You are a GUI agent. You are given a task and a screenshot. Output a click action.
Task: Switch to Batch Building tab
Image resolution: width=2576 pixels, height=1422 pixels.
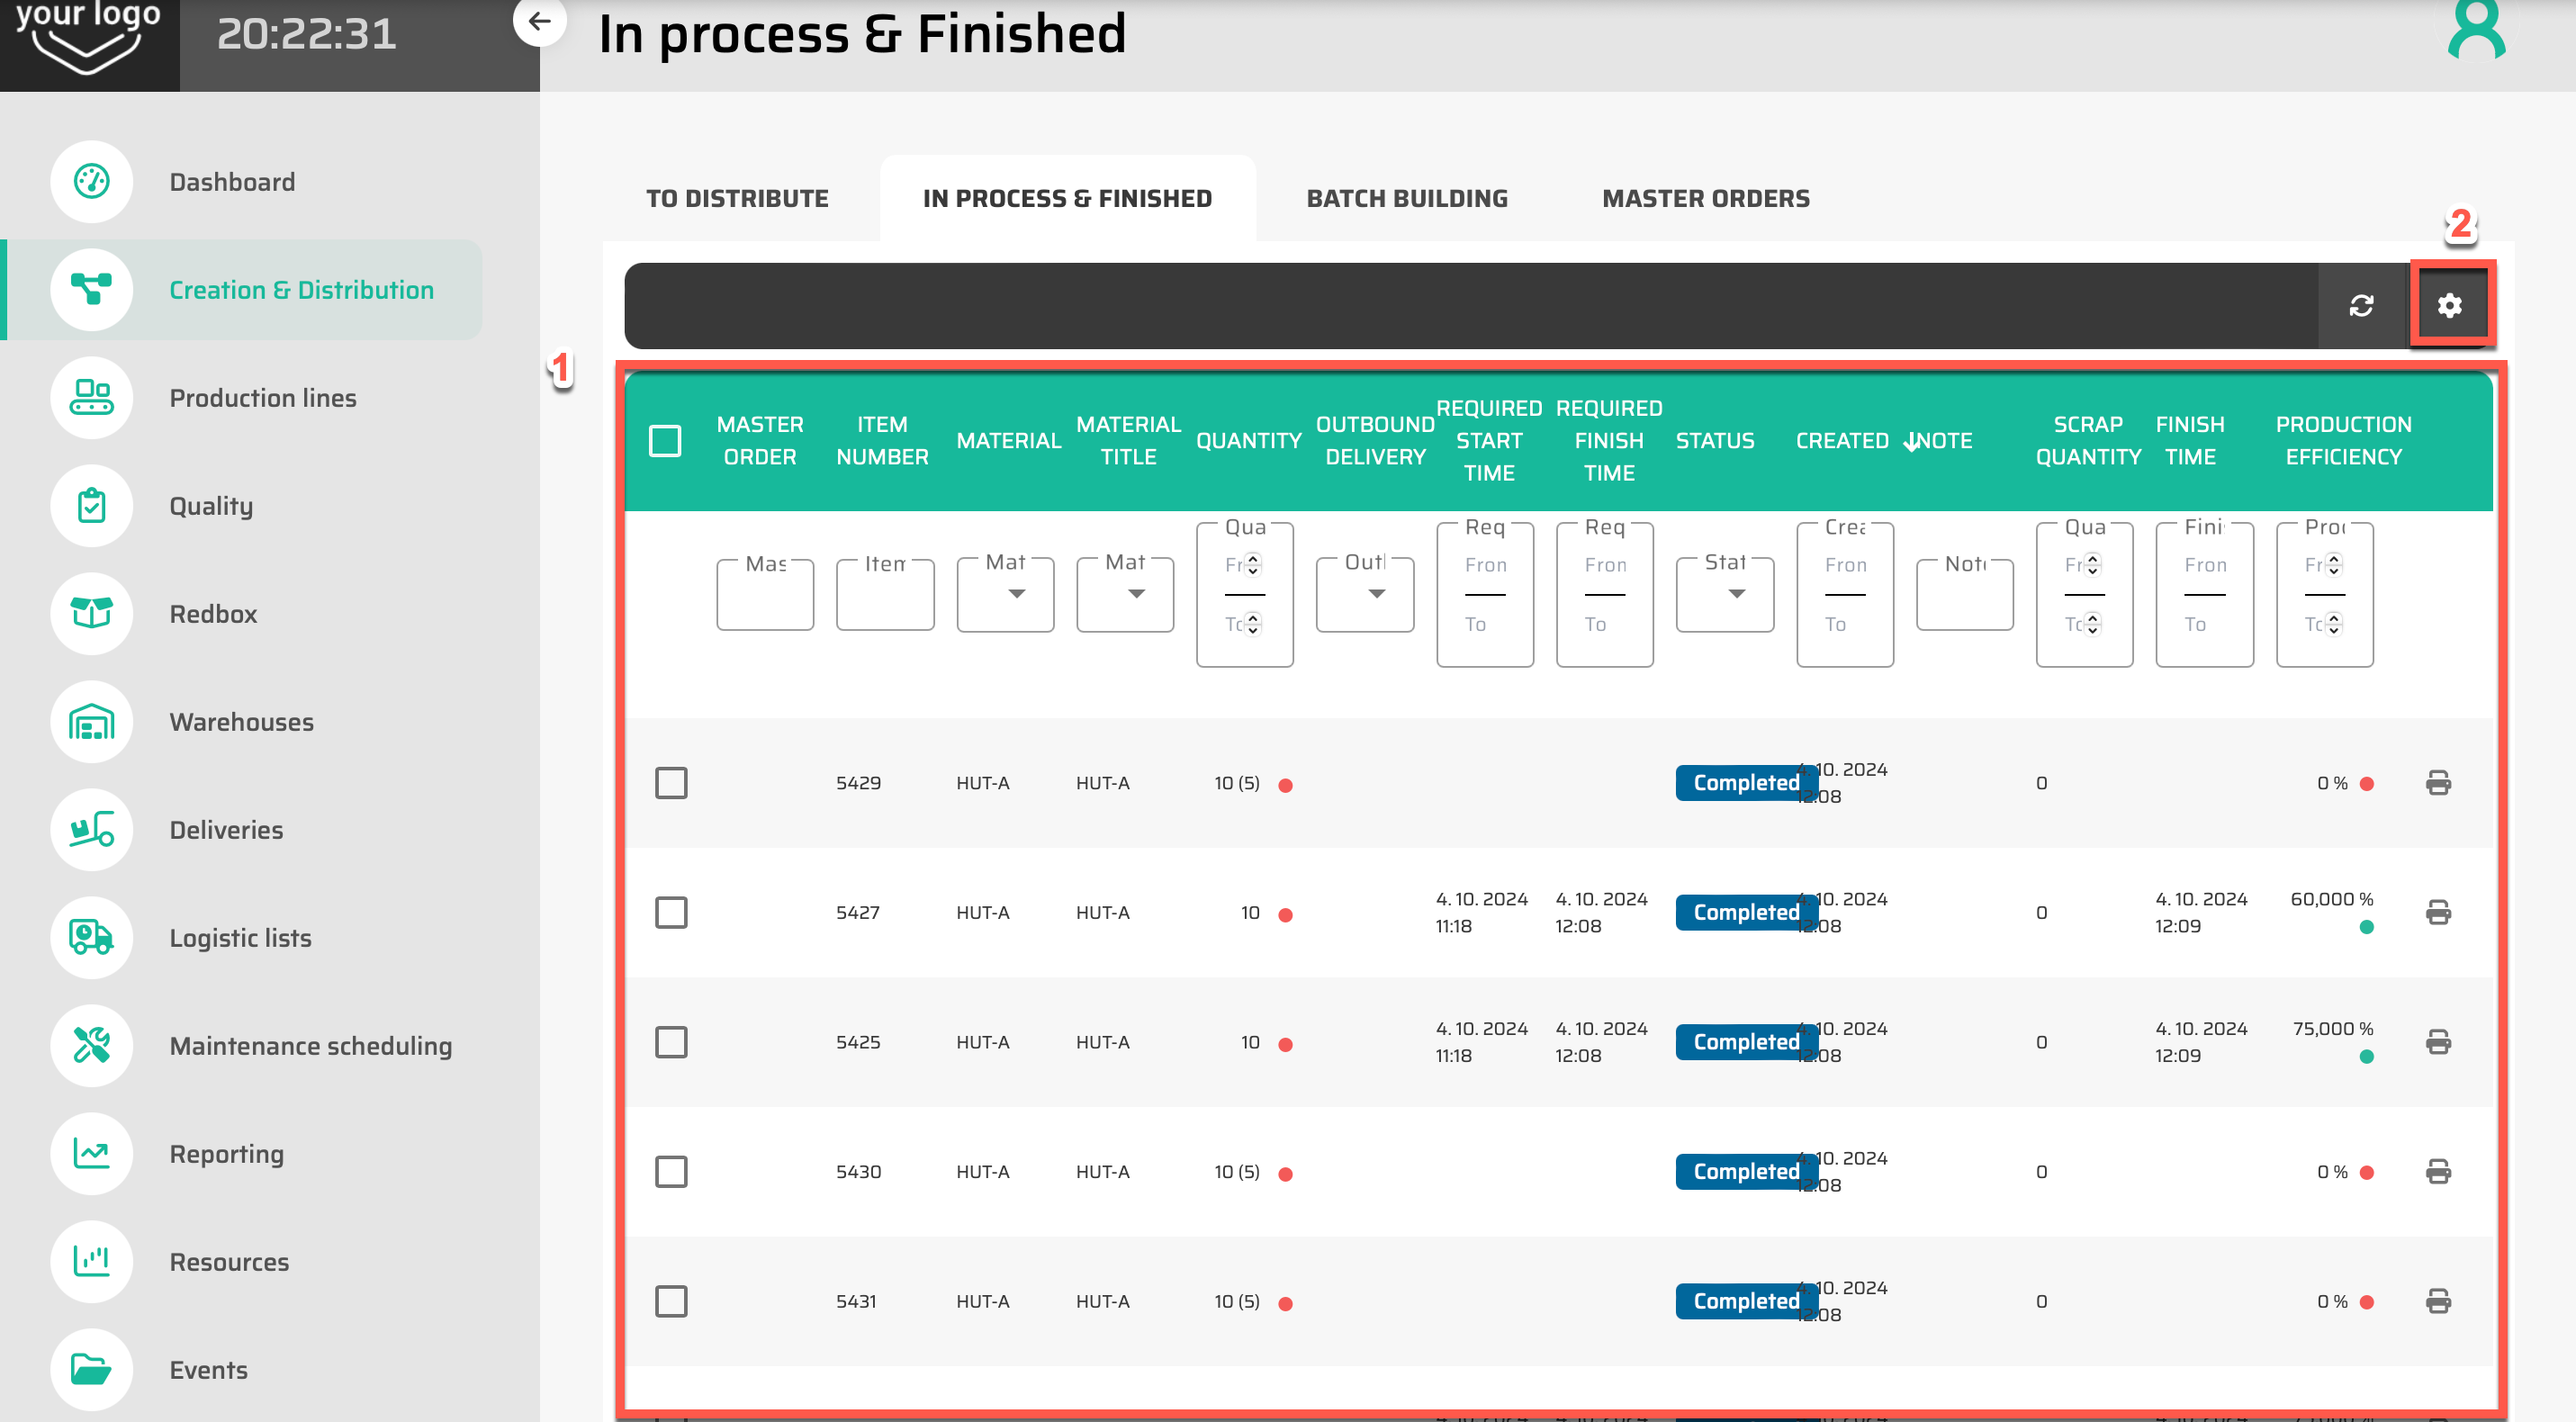[x=1406, y=198]
